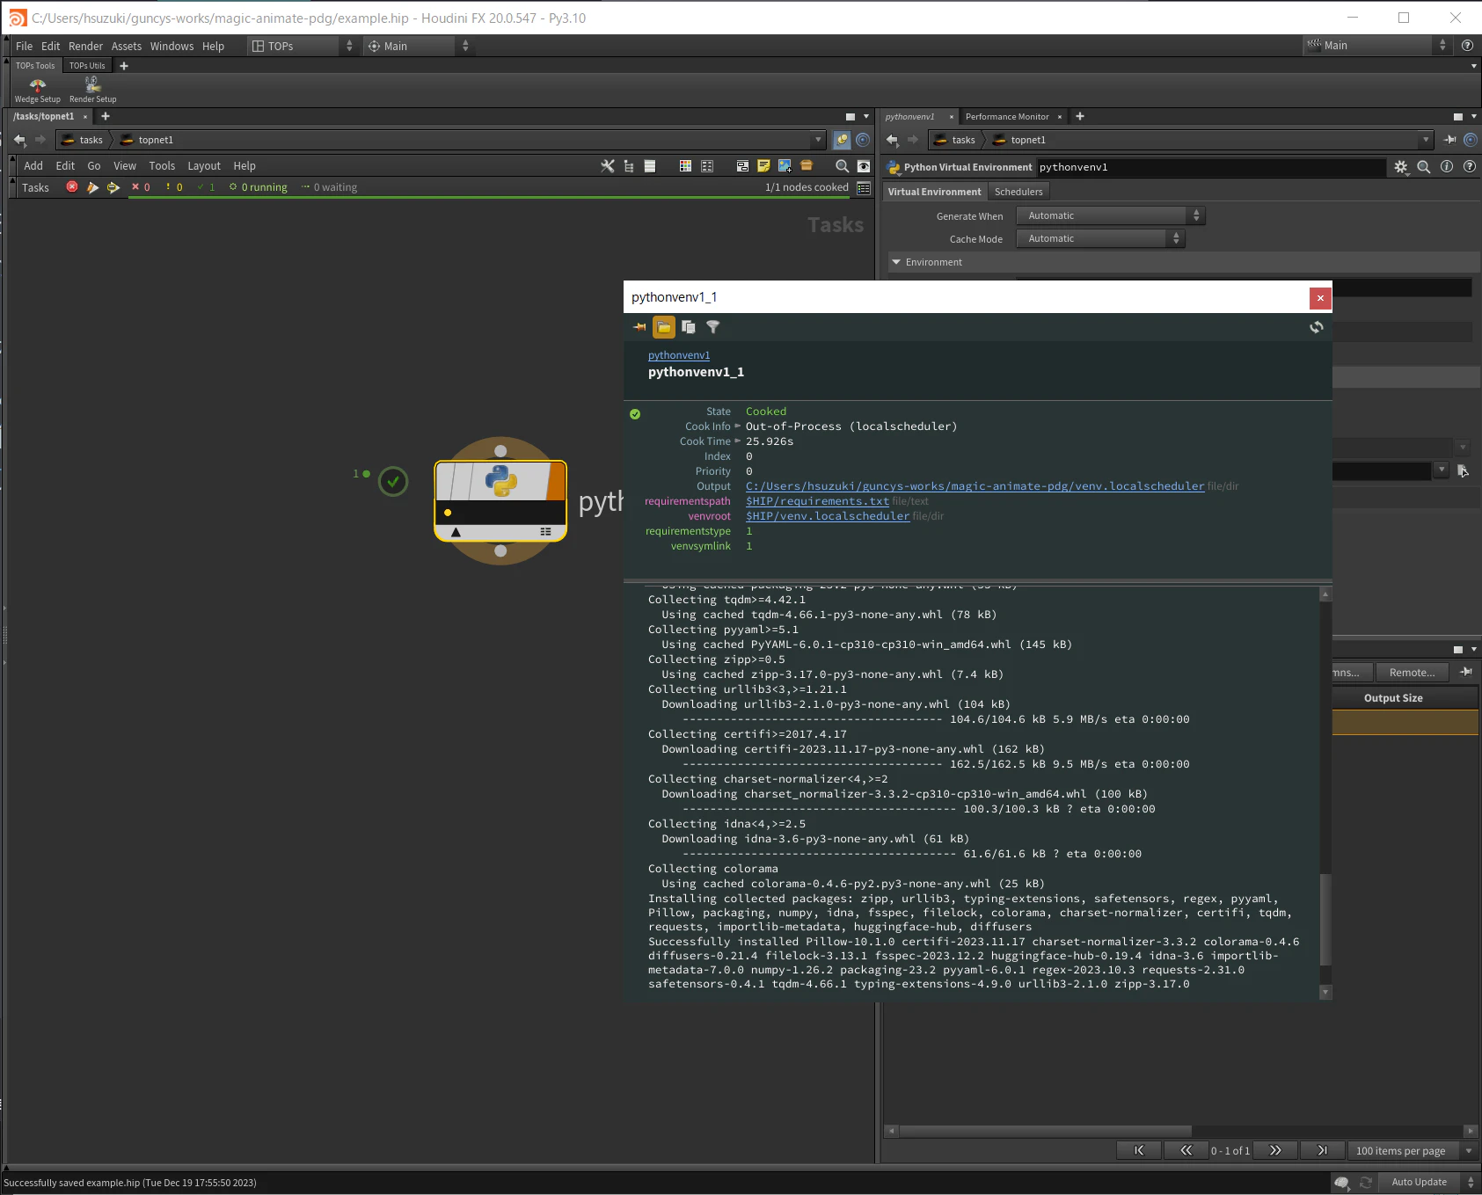Click the refresh icon in pythonvenv1_1 popup
The image size is (1482, 1195).
pos(1316,327)
